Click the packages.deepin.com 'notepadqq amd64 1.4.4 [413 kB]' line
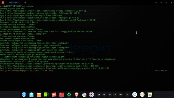 [49, 66]
